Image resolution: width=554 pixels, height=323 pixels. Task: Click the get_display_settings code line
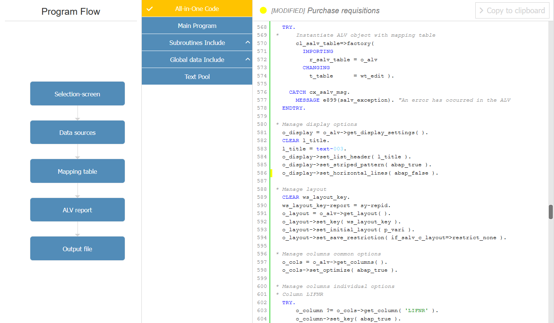pos(355,133)
